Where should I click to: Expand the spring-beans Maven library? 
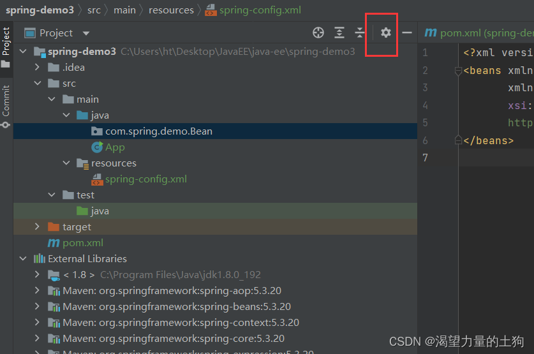(37, 306)
